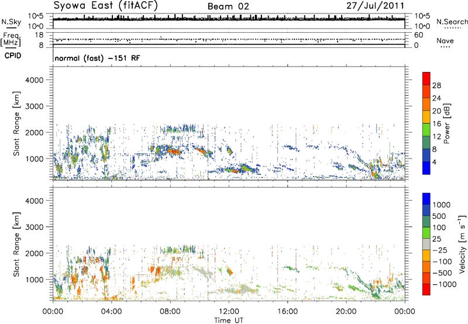The width and height of the screenshot is (468, 324).
Task: Click the '500' tick on Velocity colorbar
Action: pyautogui.click(x=439, y=216)
